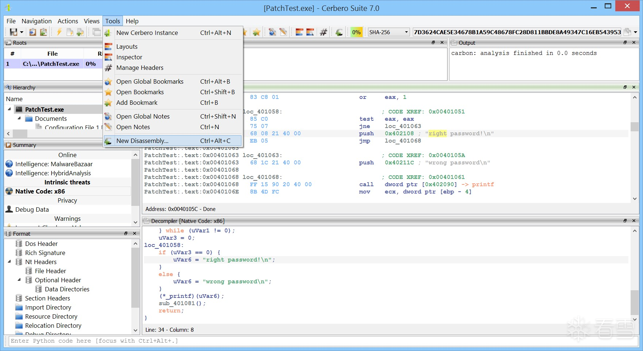
Task: Click the Python code input field
Action: point(321,341)
